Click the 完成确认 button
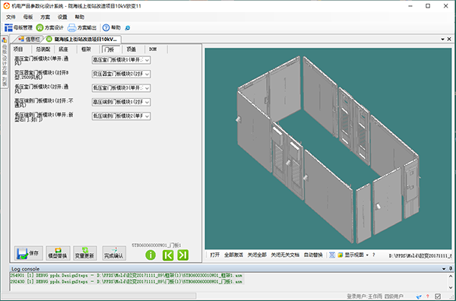This screenshot has width=456, height=301. tap(114, 253)
